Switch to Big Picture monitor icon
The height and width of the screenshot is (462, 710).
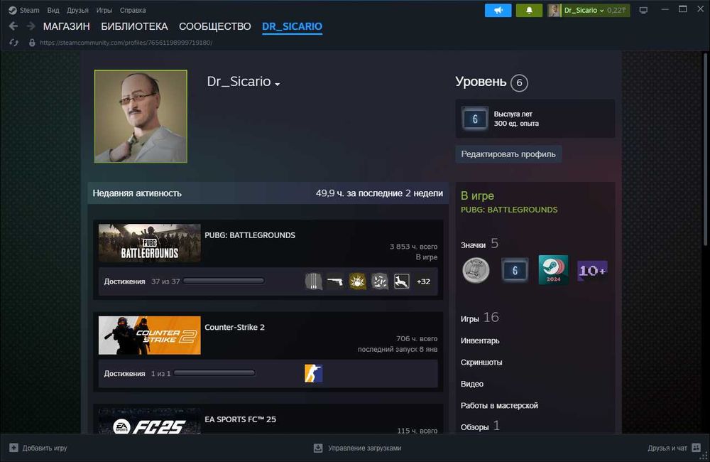click(643, 10)
